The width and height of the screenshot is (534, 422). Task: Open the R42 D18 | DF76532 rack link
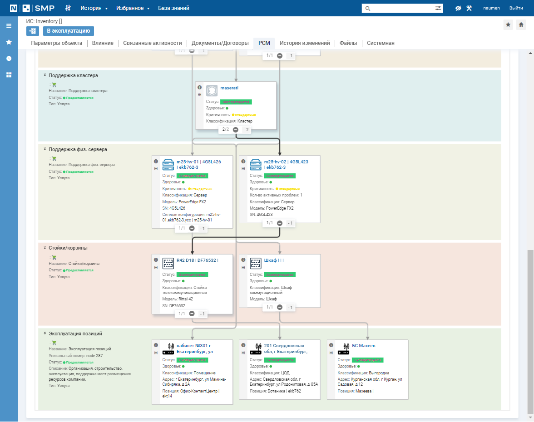pos(197,260)
